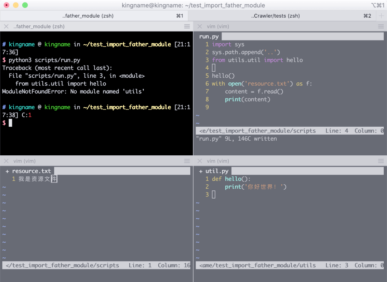Click the window title kingname@kingname

pyautogui.click(x=193, y=5)
